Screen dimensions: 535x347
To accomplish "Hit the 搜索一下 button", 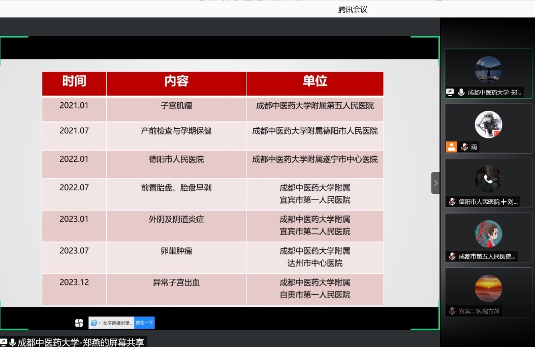I will [144, 323].
